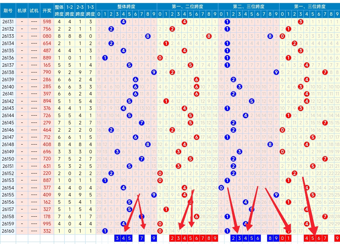This screenshot has height=244, width=340.
Task: Click draw result 080
Action: (x=47, y=36)
